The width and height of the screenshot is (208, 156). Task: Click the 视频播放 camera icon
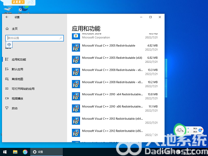point(7,98)
